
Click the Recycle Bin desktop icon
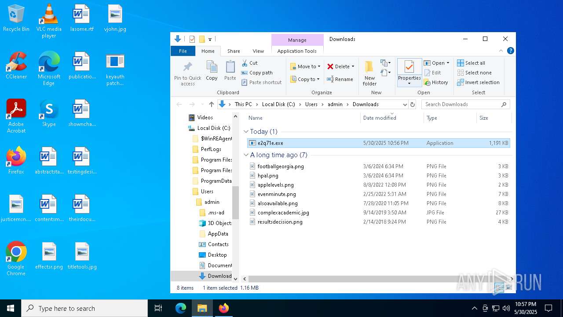point(16,18)
